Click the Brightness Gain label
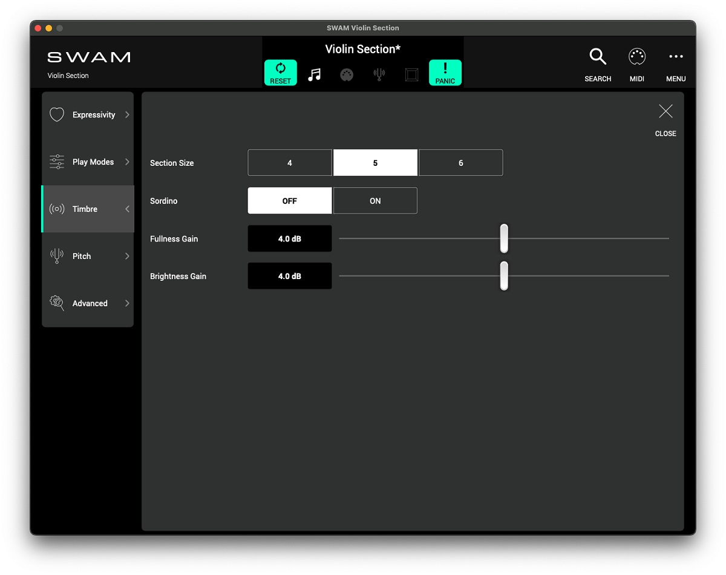The height and width of the screenshot is (575, 726). [178, 277]
